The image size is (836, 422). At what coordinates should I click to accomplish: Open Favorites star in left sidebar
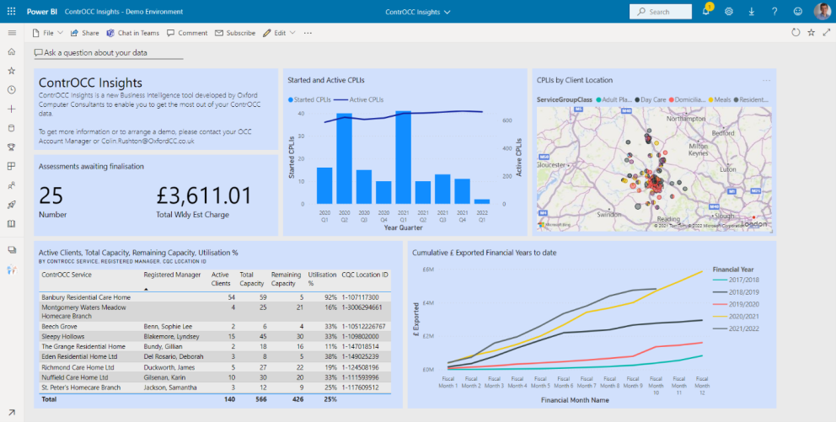pyautogui.click(x=12, y=71)
